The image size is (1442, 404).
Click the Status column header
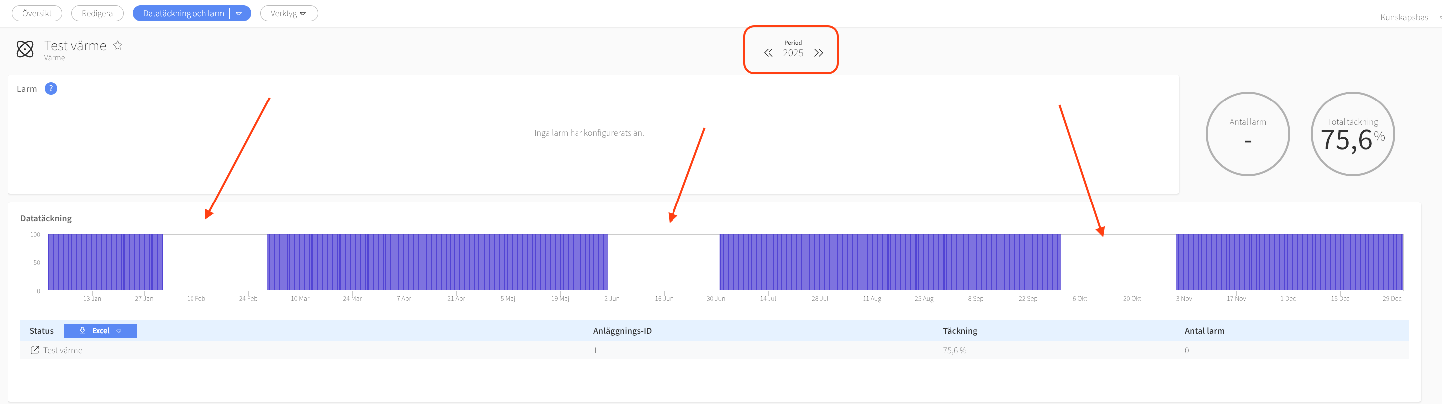(x=41, y=331)
